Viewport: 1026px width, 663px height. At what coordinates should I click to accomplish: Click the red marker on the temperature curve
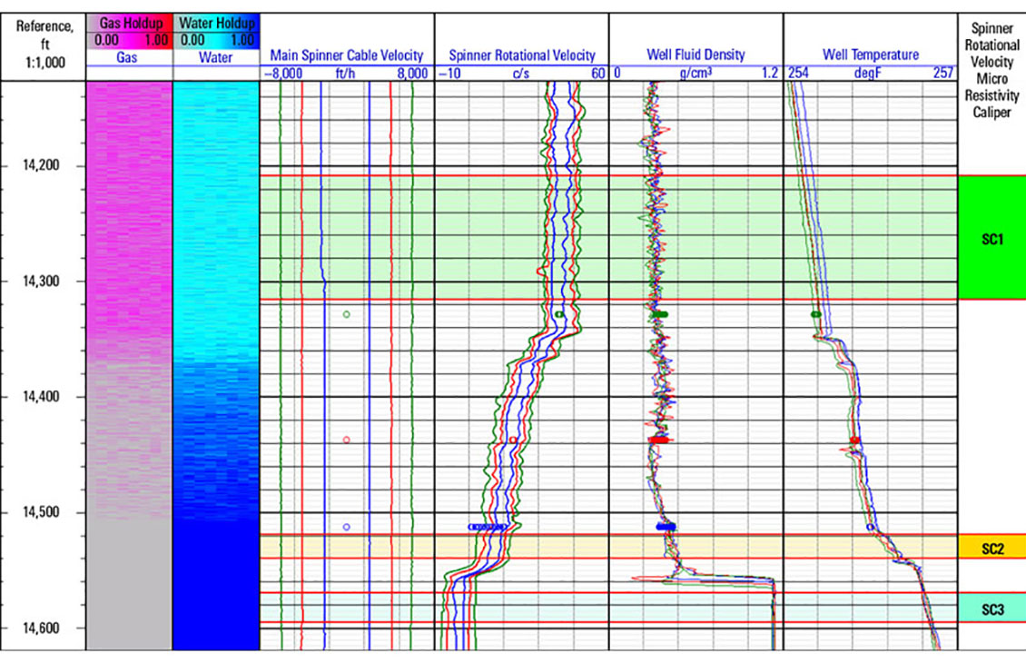854,440
